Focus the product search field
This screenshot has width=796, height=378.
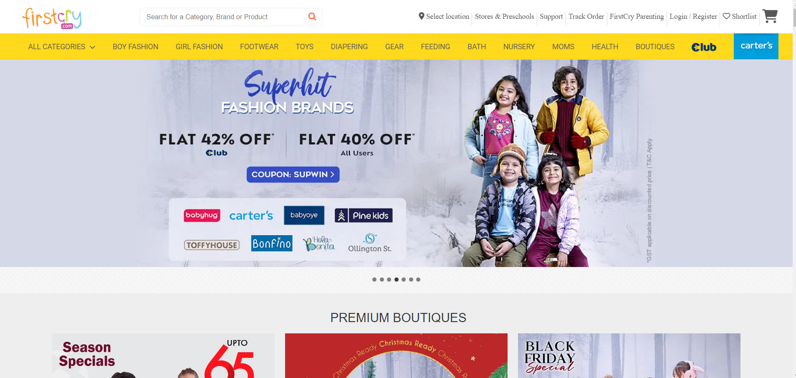click(x=223, y=17)
